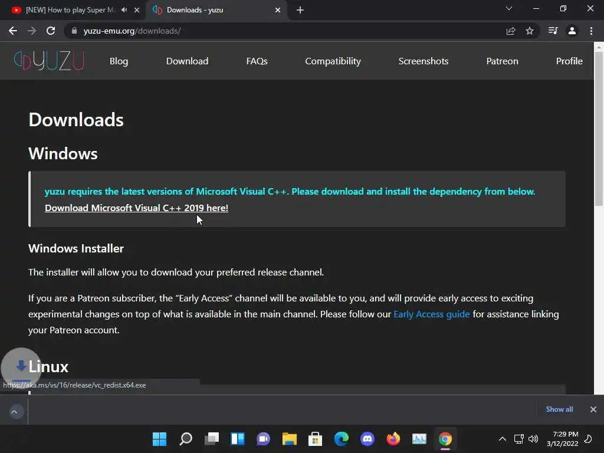This screenshot has height=453, width=604.
Task: Click the Linux section heading
Action: [x=48, y=367]
